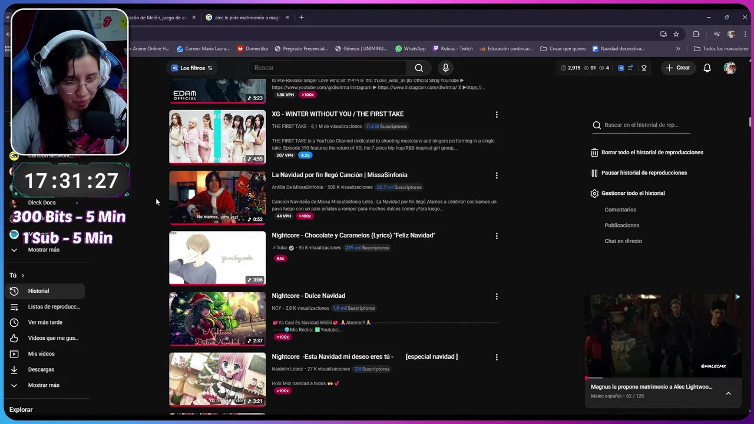Close the 'Corazón de Melón' browser tab
This screenshot has height=424, width=754.
click(195, 18)
